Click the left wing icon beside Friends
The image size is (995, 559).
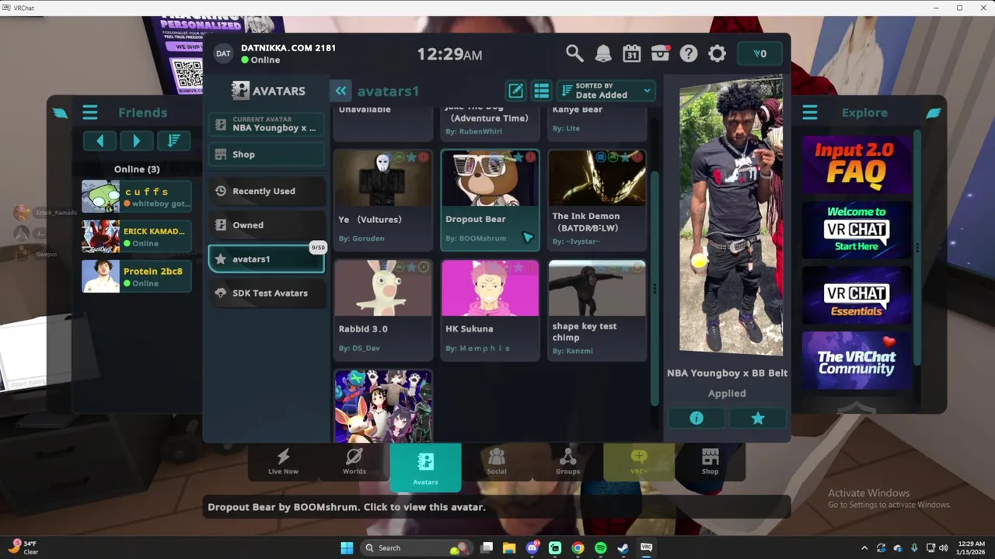click(60, 113)
